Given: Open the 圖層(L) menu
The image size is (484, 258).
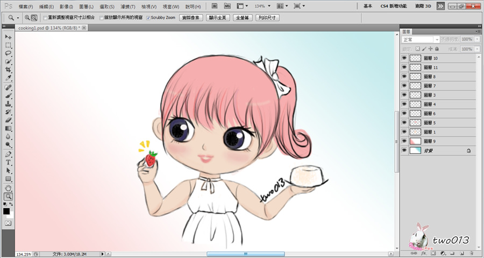Looking at the screenshot, I should [x=86, y=6].
